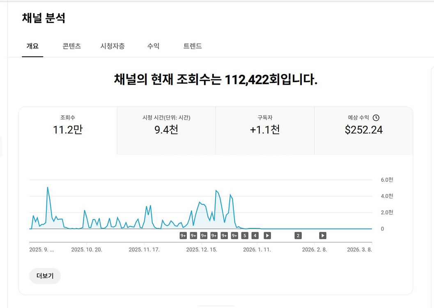This screenshot has width=434, height=308.
Task: Open the 예상 수익 $252.24 metric card
Action: click(363, 131)
